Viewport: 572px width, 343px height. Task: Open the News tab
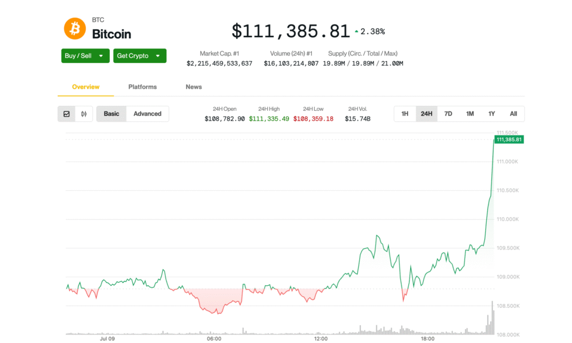[x=194, y=87]
